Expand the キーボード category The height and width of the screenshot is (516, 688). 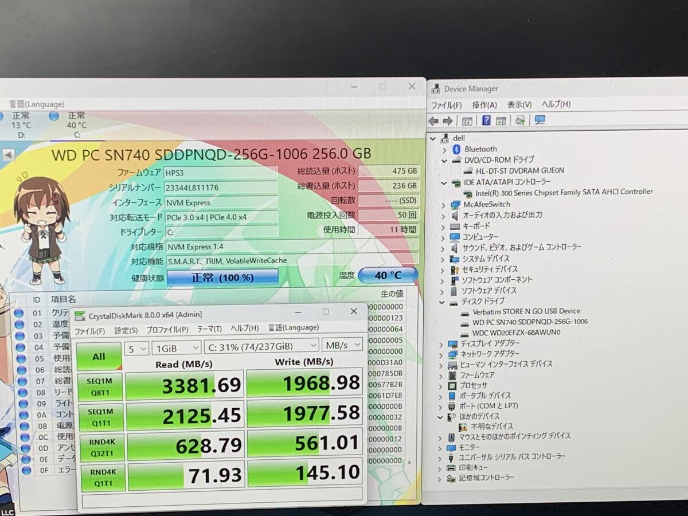tap(443, 226)
